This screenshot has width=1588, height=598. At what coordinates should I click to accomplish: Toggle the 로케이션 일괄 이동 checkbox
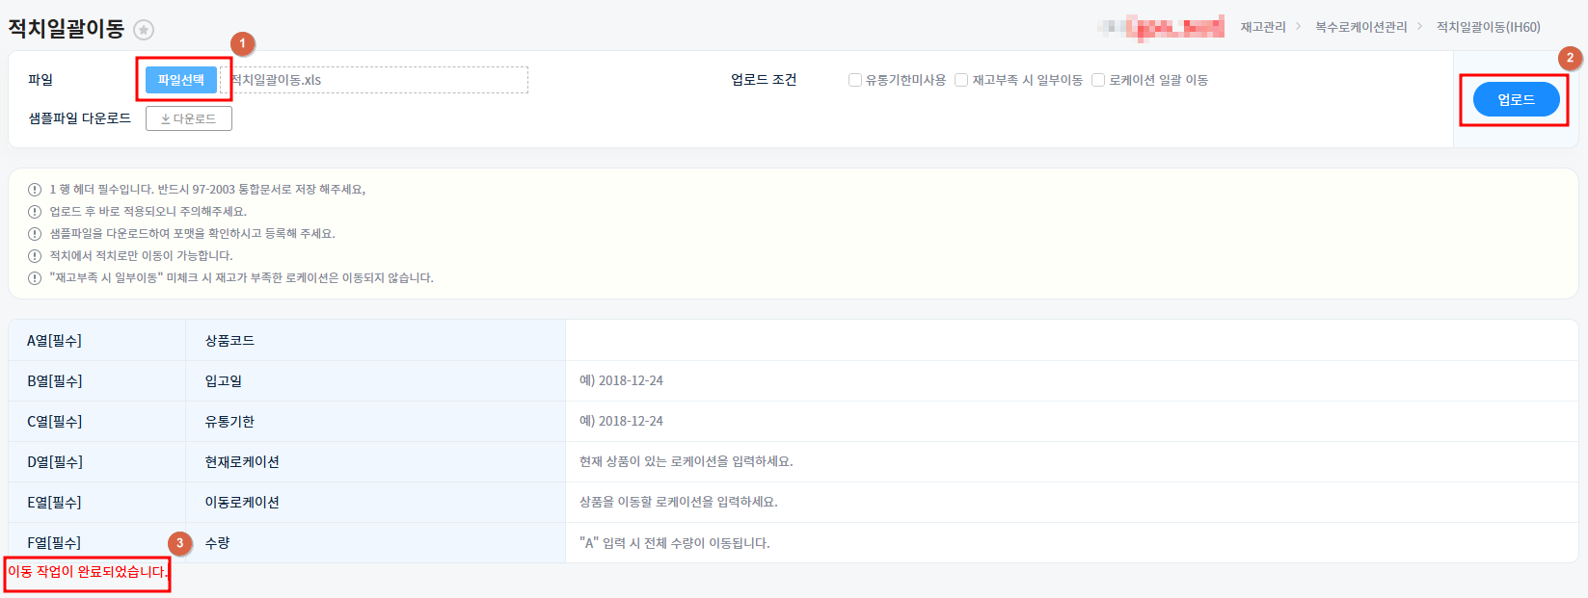(1098, 80)
